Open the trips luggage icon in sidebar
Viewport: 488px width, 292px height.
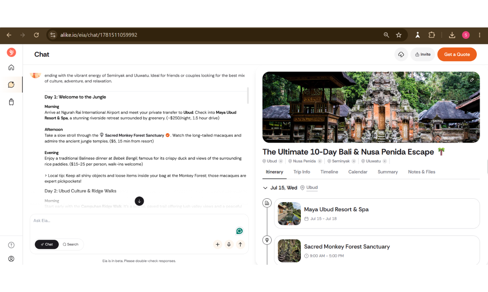tap(11, 102)
